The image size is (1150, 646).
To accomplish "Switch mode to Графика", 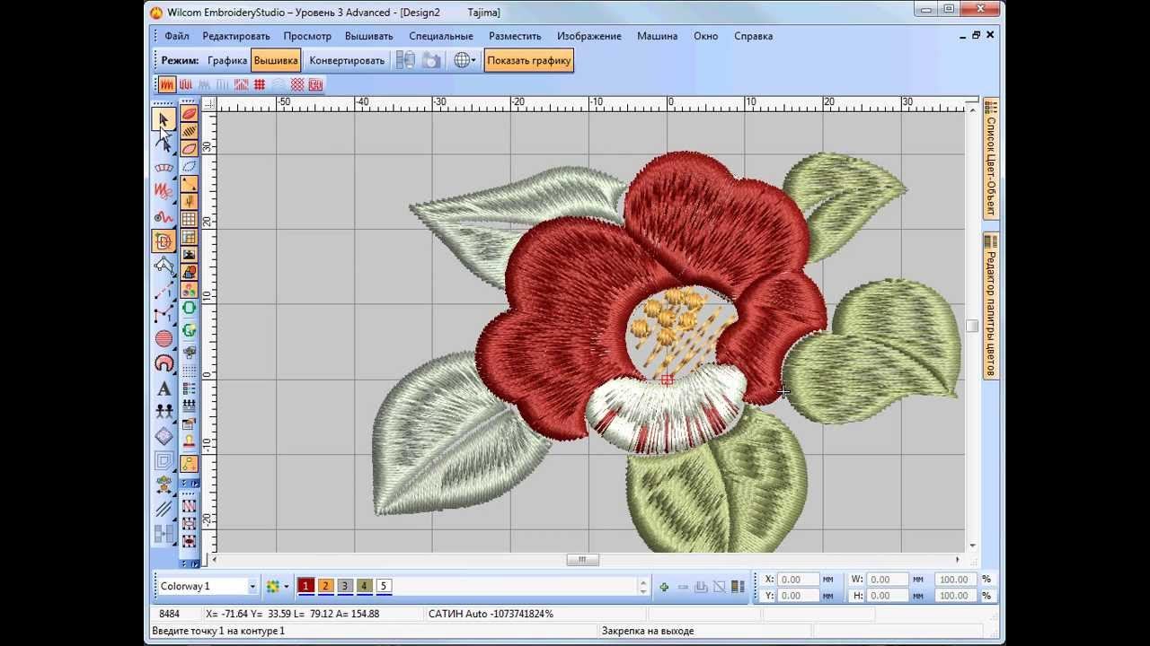I will pos(227,60).
